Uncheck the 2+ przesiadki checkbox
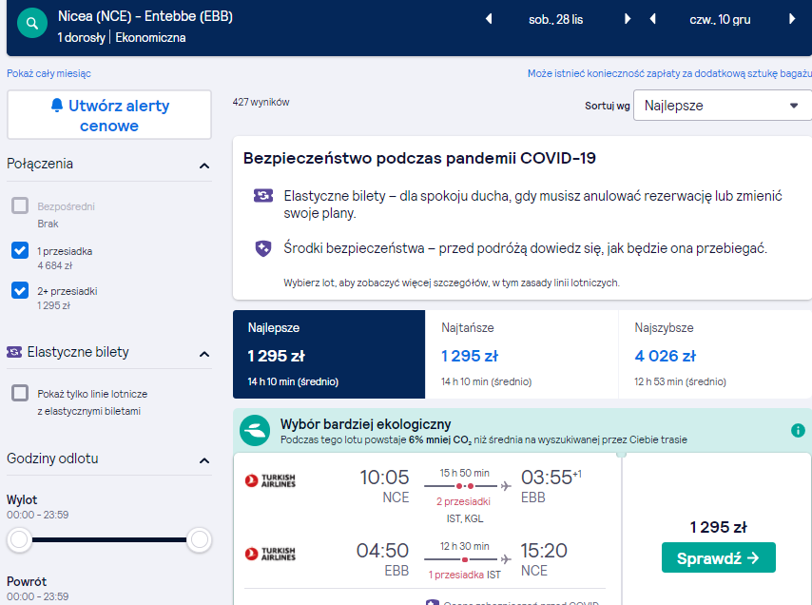 (x=20, y=290)
